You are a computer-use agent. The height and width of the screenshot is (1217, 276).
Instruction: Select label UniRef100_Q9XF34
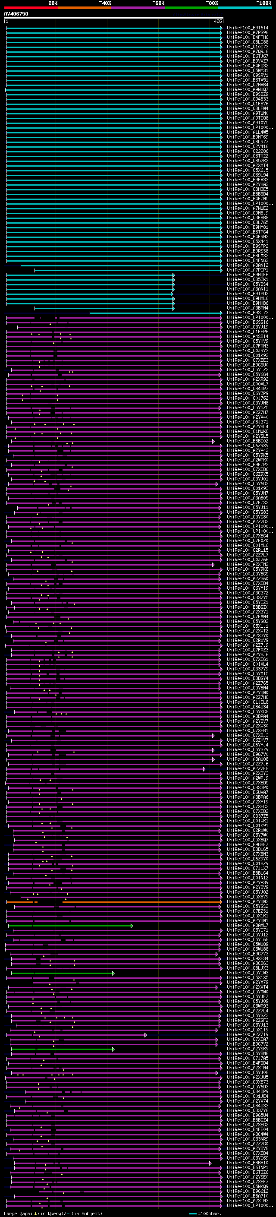point(248,958)
